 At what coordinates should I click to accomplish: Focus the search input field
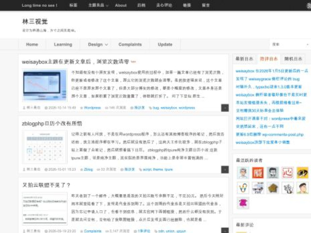click(x=289, y=45)
